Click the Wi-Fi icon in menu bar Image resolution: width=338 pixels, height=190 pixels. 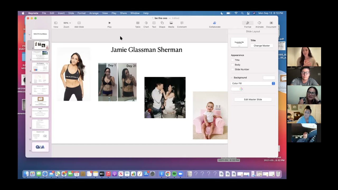[x=236, y=13]
